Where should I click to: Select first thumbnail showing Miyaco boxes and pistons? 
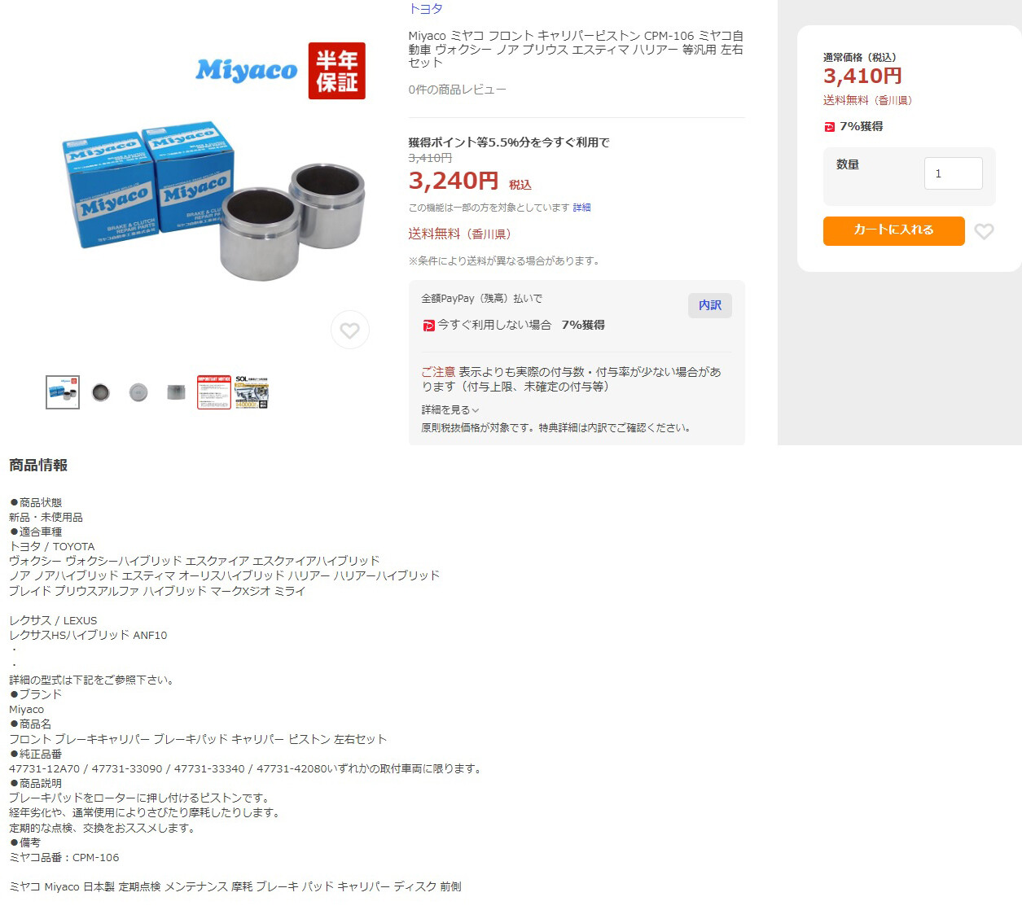pyautogui.click(x=63, y=392)
